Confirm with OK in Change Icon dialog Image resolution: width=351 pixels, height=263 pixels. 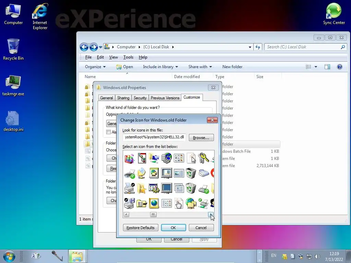click(173, 228)
